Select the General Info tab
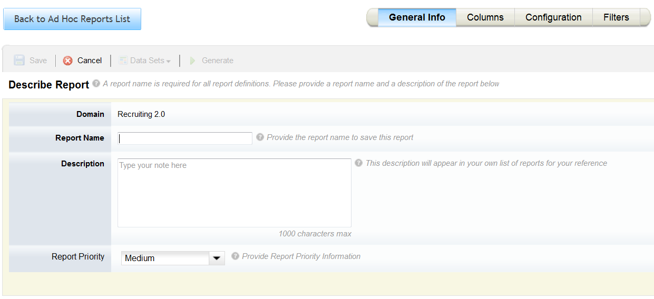This screenshot has width=654, height=299. 417,17
